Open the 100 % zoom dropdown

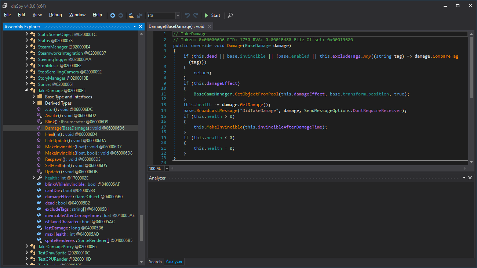[167, 169]
